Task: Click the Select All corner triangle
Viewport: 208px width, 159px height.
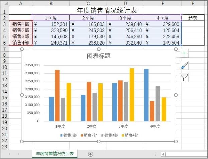Action: [x=5, y=3]
